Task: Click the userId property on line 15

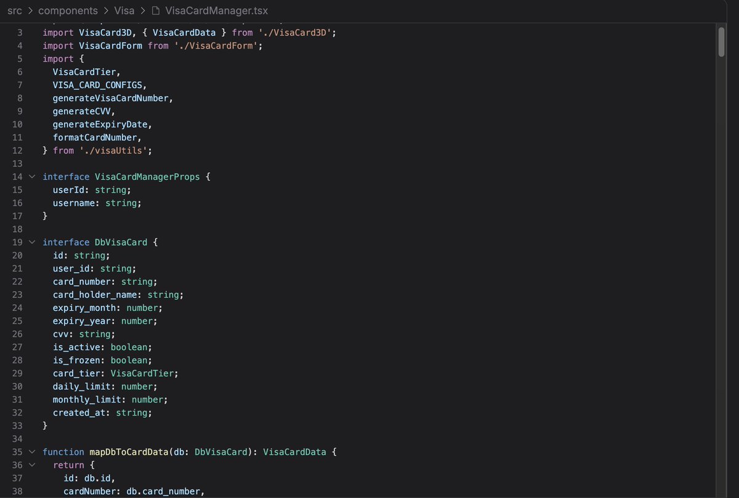Action: [x=68, y=190]
